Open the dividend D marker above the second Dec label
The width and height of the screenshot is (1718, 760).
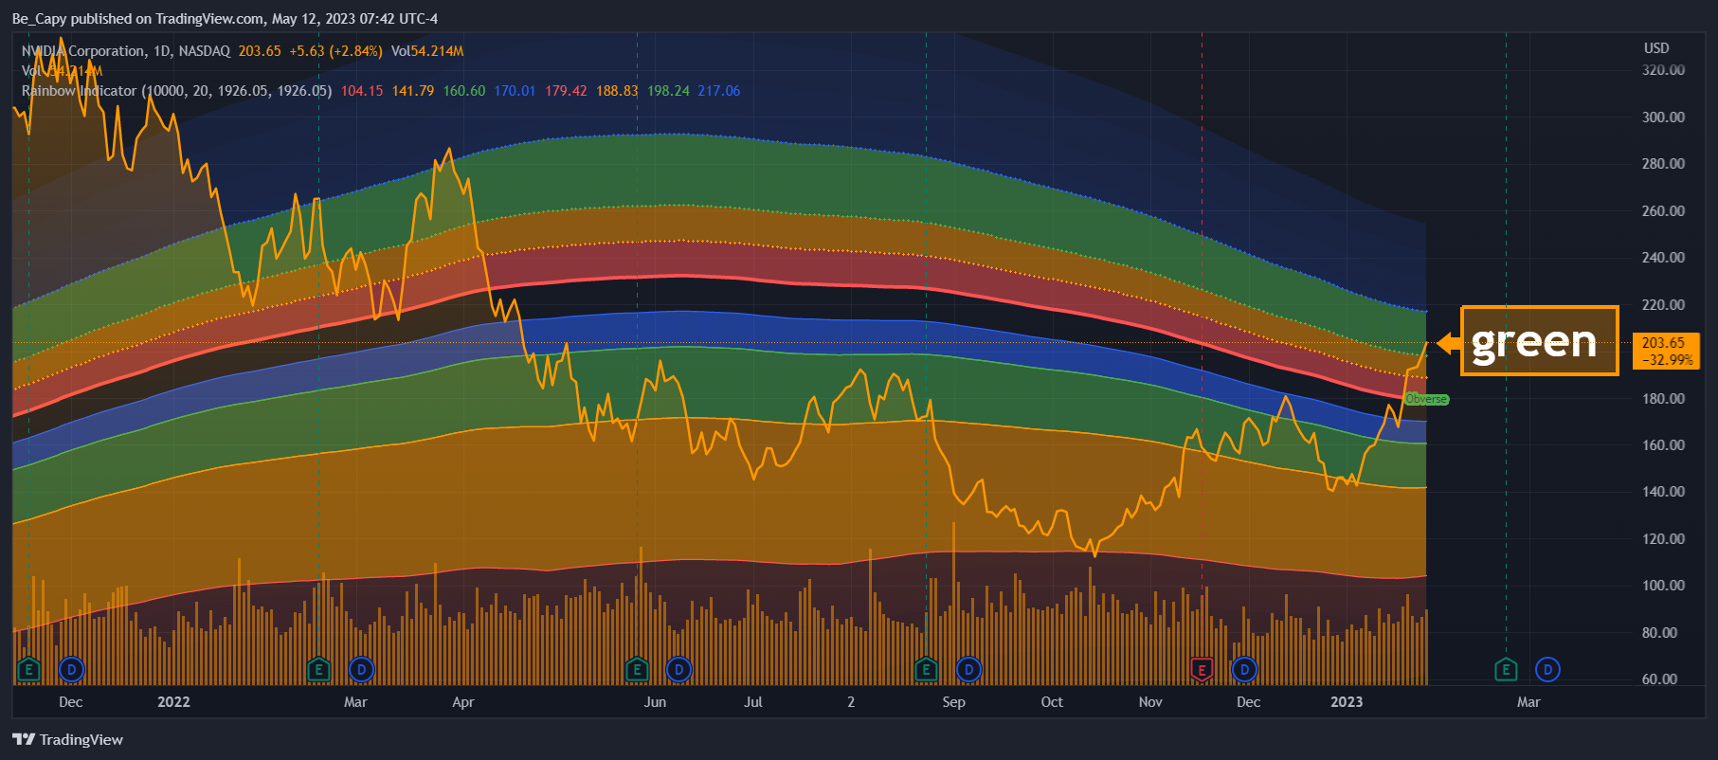(1244, 670)
